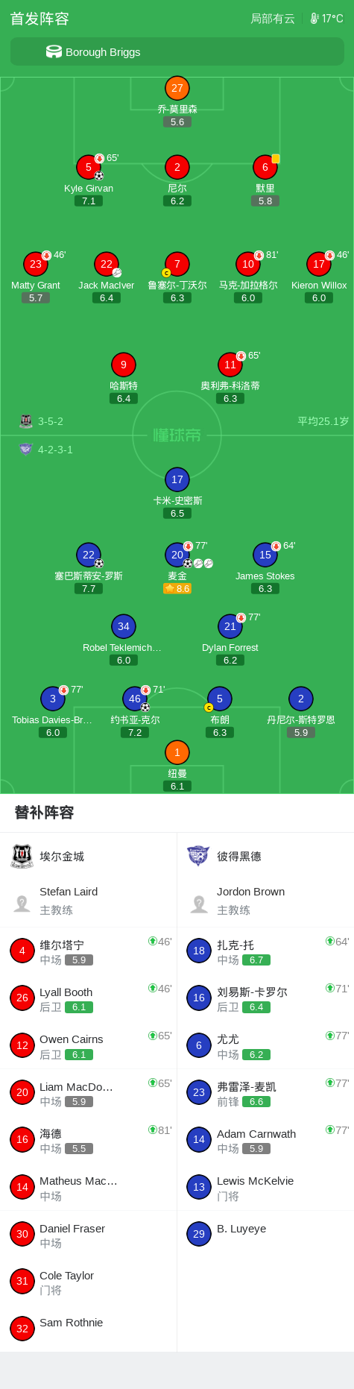The height and width of the screenshot is (1389, 354).
Task: Open player number 27 乔-莫里森 icon
Action: 177,88
